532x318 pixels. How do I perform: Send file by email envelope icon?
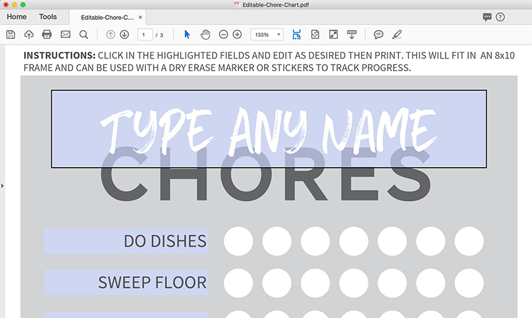click(x=65, y=35)
